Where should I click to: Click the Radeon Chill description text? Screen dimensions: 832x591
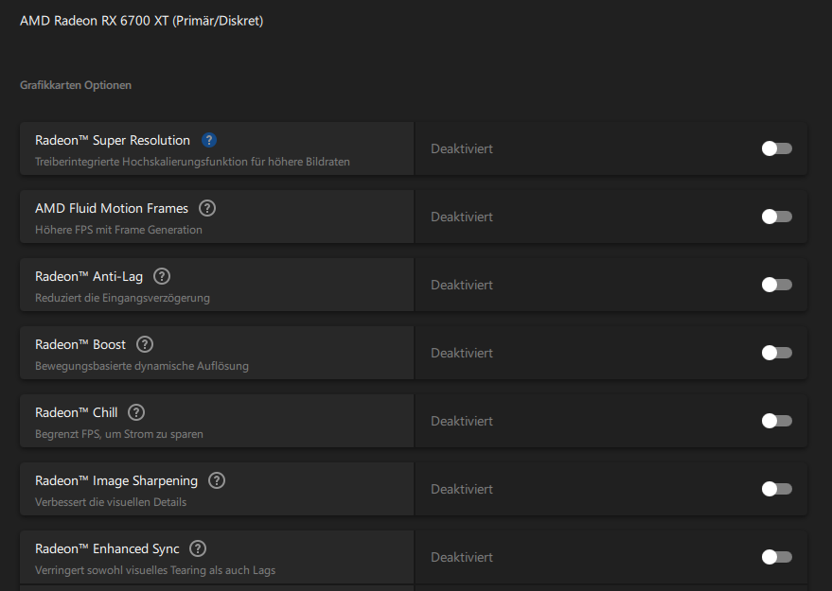tap(119, 434)
